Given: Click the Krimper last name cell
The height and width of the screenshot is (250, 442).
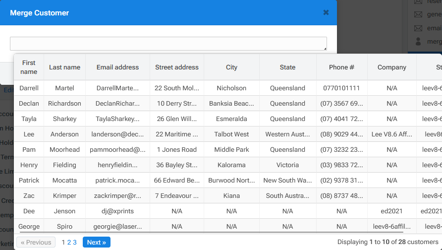Looking at the screenshot, I should pyautogui.click(x=64, y=195).
